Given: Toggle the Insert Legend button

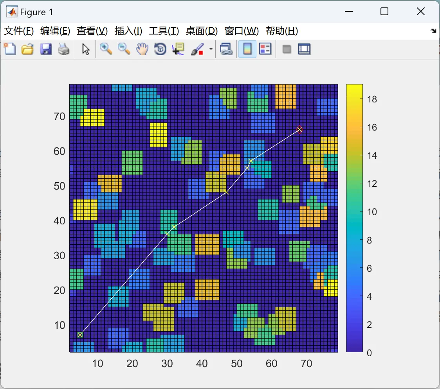Looking at the screenshot, I should (265, 49).
